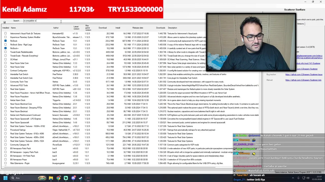The width and height of the screenshot is (325, 182).
Task: Select the B9 Aerospace Parts Pack row
Action: [131, 148]
